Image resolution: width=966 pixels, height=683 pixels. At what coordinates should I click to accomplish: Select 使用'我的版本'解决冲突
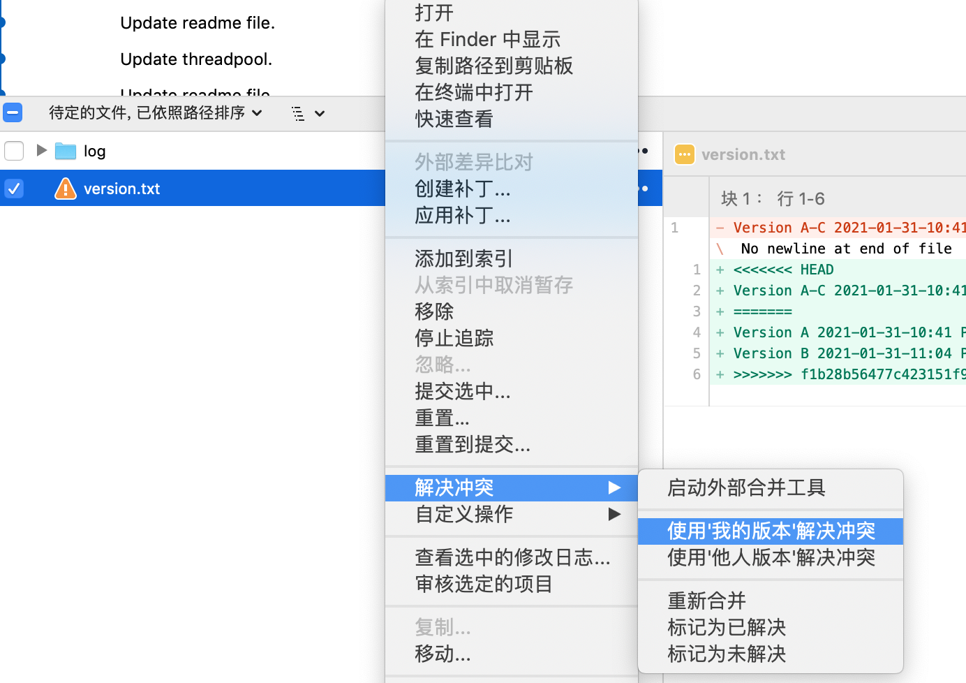771,531
